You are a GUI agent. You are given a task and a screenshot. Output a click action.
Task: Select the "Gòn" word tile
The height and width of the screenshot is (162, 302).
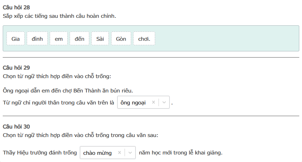click(x=121, y=39)
